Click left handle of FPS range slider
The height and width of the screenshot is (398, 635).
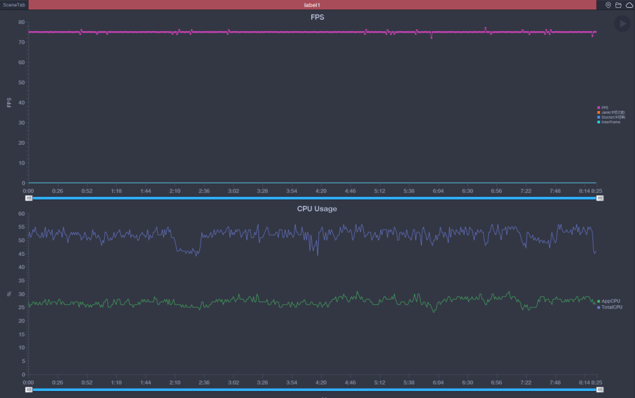29,198
